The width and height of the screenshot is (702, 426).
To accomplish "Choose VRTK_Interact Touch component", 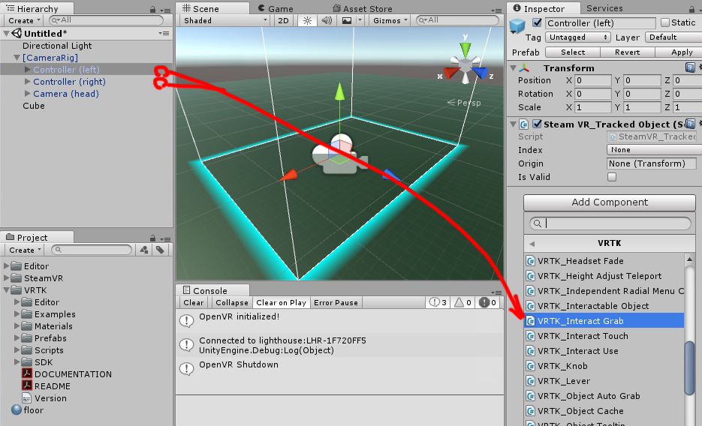I will pos(604,336).
